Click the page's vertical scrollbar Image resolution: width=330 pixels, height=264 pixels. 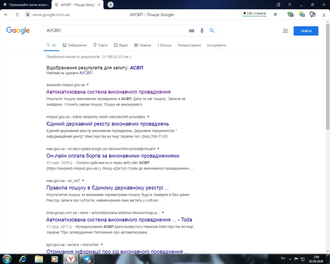point(328,77)
